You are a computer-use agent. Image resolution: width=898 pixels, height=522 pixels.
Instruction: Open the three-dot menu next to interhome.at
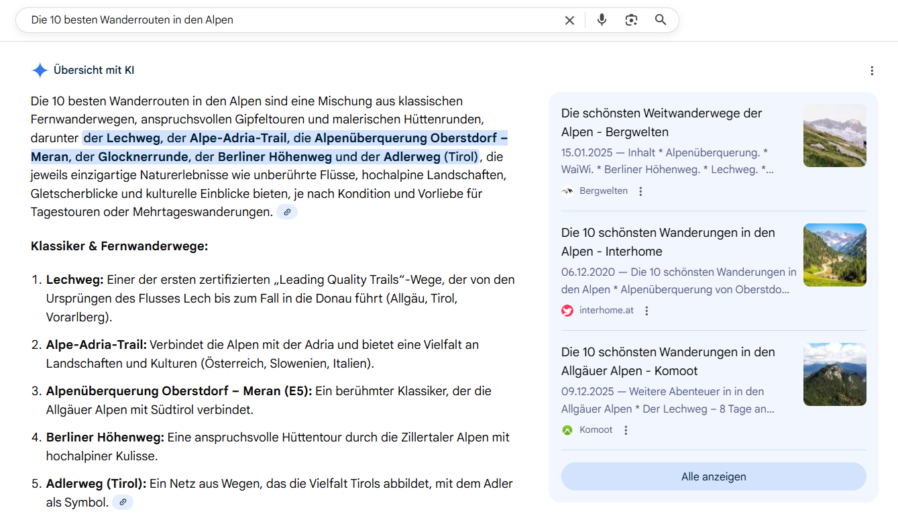click(647, 311)
